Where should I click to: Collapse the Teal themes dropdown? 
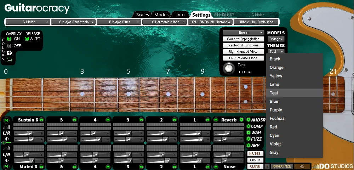point(276,52)
